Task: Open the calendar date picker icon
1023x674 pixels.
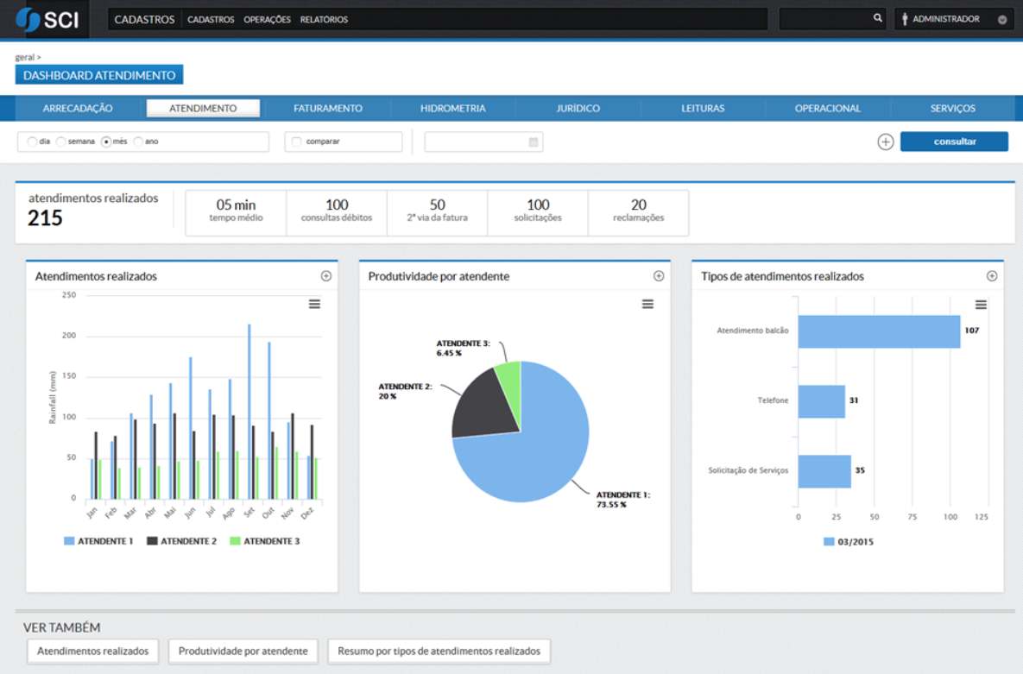Action: click(x=534, y=142)
